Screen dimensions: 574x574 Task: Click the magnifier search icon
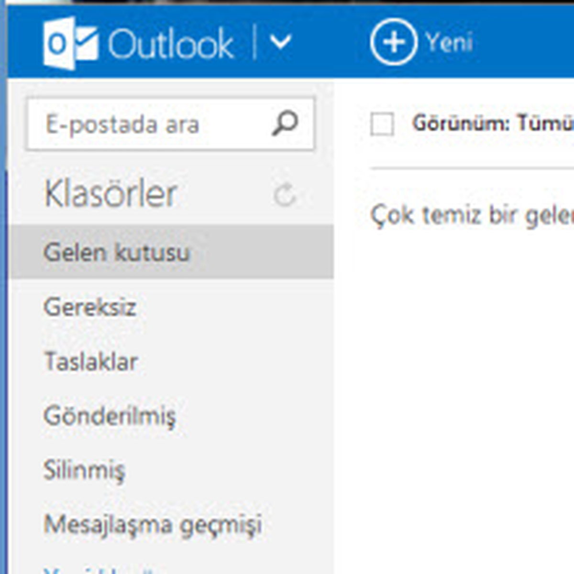pos(285,123)
